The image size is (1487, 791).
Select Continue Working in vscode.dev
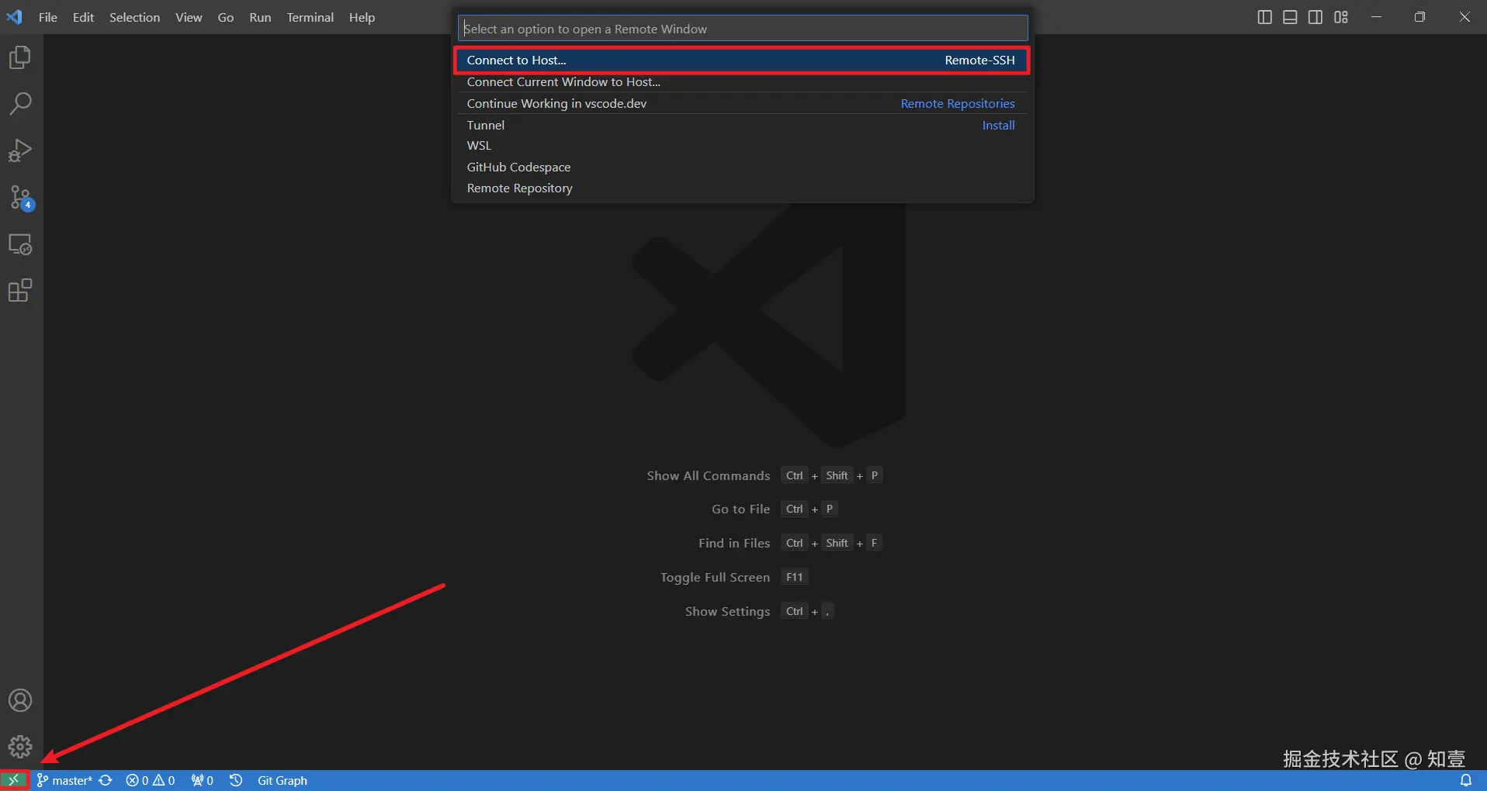tap(741, 103)
